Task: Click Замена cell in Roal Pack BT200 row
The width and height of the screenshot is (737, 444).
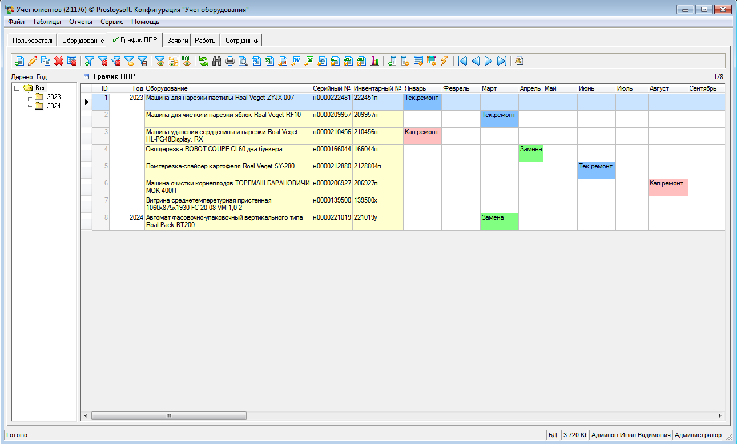Action: (499, 221)
